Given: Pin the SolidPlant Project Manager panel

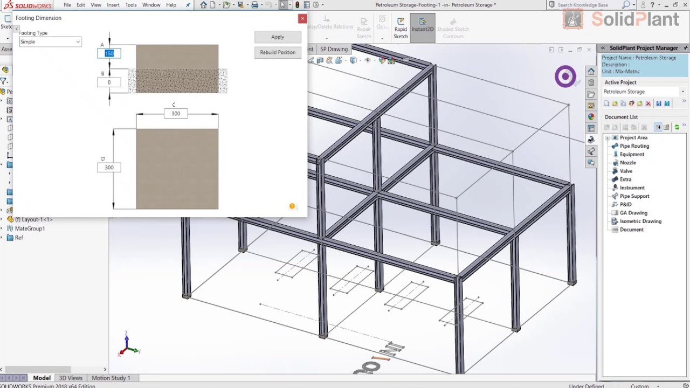Looking at the screenshot, I should pyautogui.click(x=685, y=48).
